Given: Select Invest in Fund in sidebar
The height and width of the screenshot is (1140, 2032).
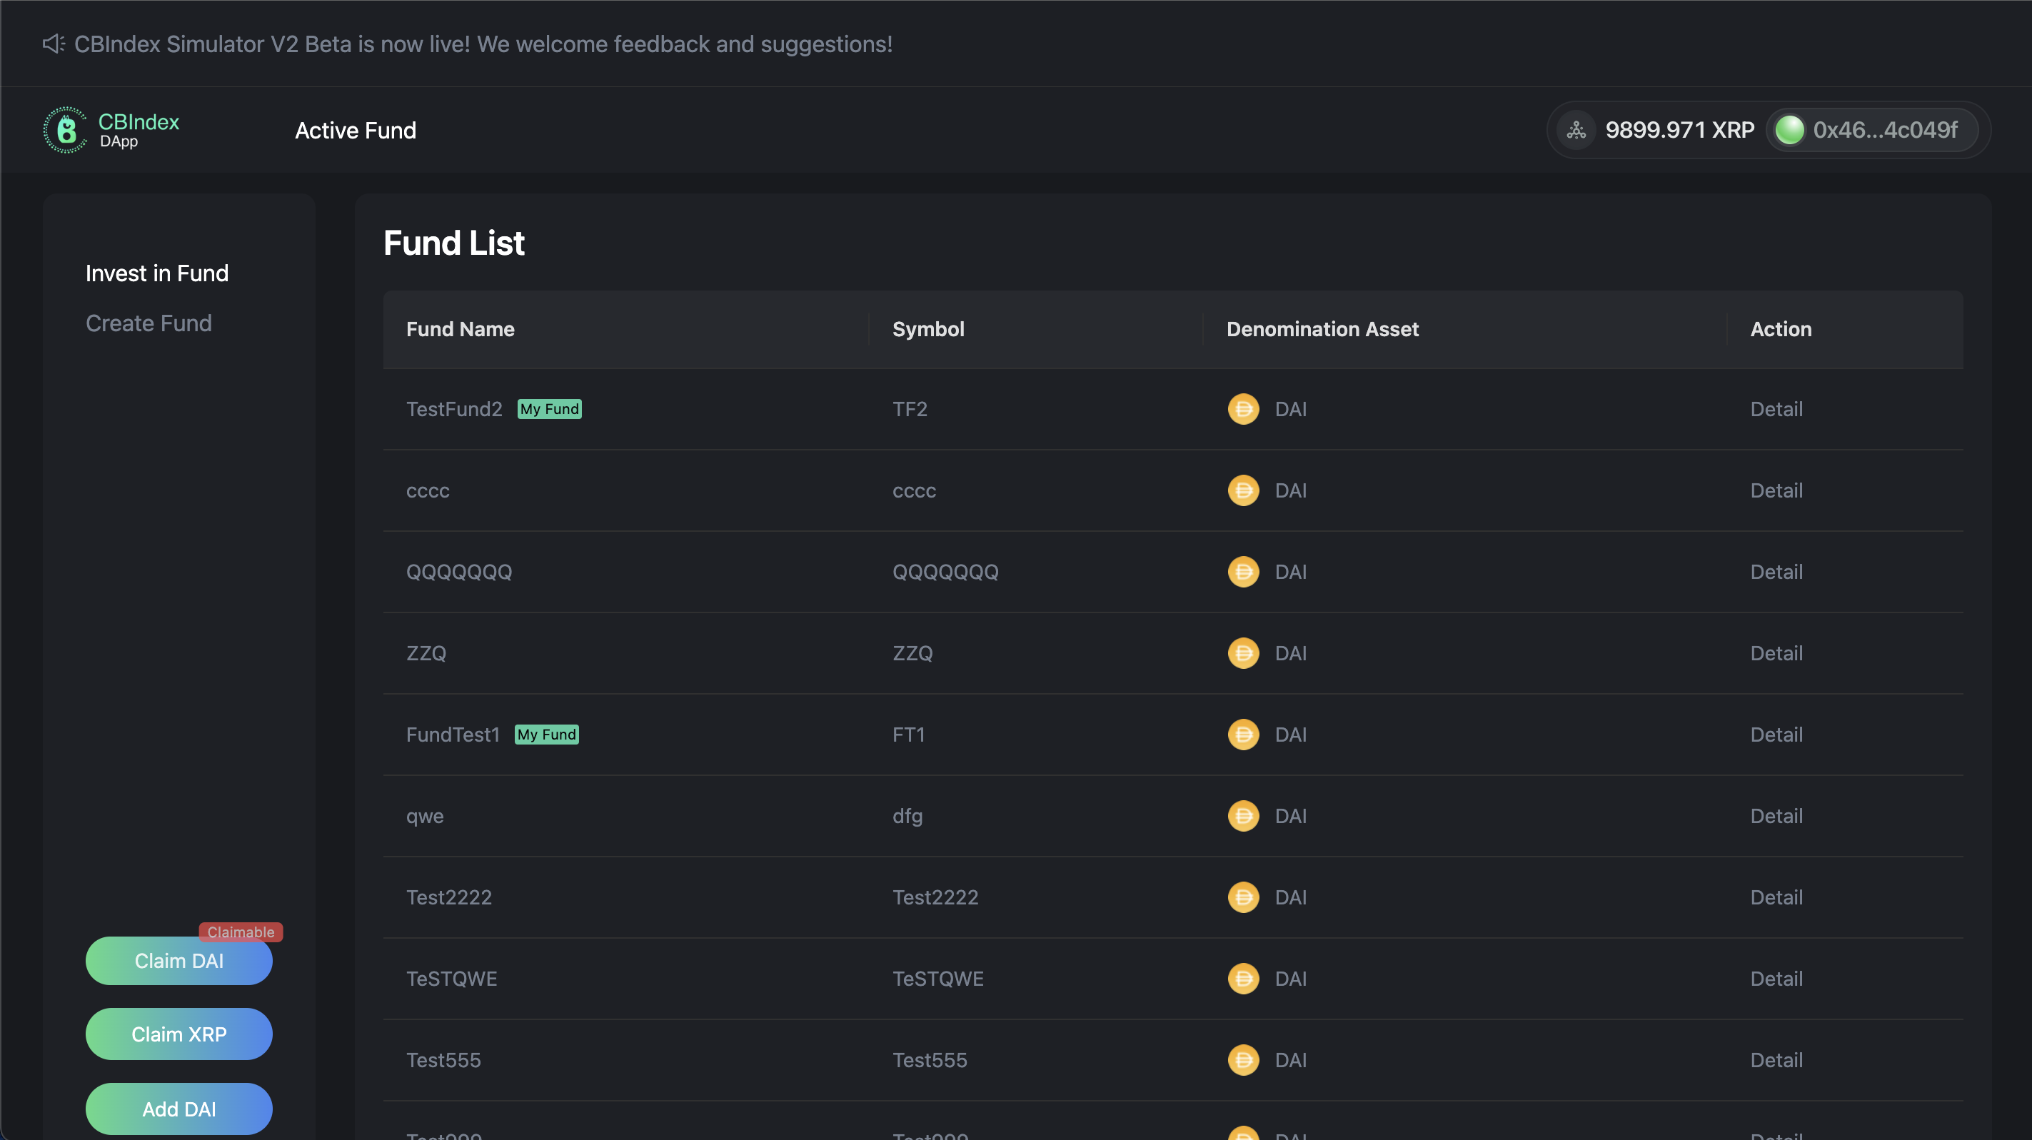Looking at the screenshot, I should click(x=157, y=273).
